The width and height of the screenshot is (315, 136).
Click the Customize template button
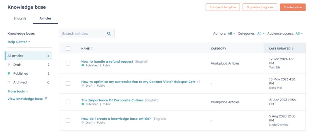[x=223, y=7]
